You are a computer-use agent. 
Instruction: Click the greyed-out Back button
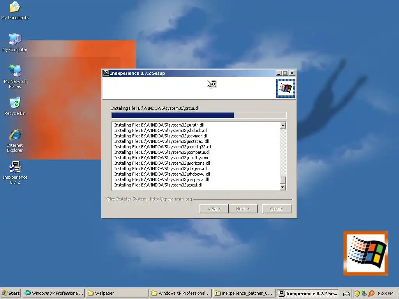tap(214, 209)
